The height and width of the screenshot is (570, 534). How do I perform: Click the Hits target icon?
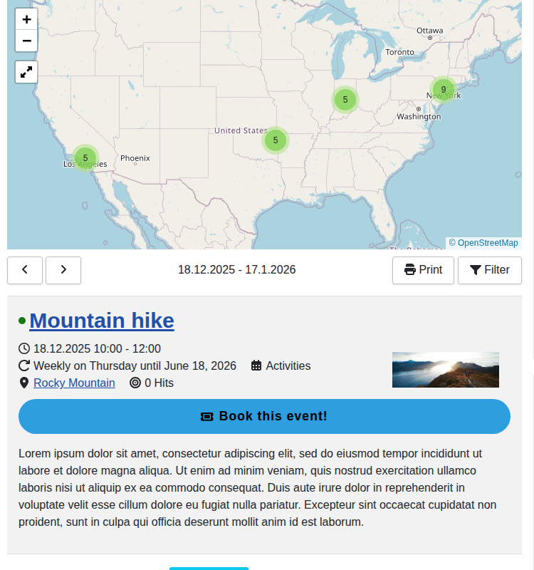pos(135,383)
